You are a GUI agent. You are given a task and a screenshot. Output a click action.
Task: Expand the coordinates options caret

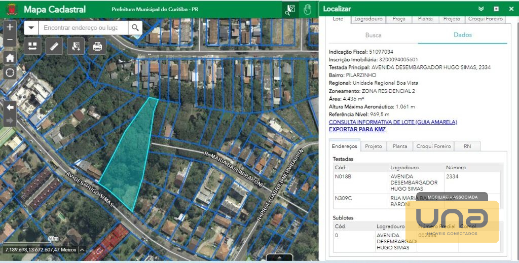[x=82, y=250]
